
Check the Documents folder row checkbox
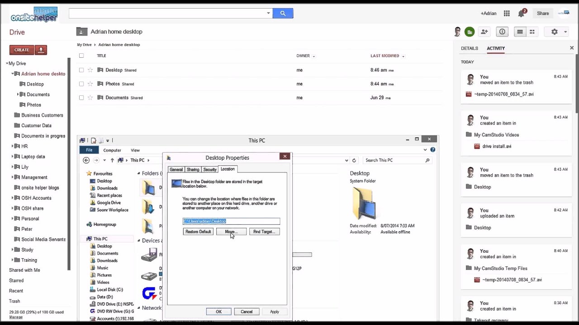point(81,97)
